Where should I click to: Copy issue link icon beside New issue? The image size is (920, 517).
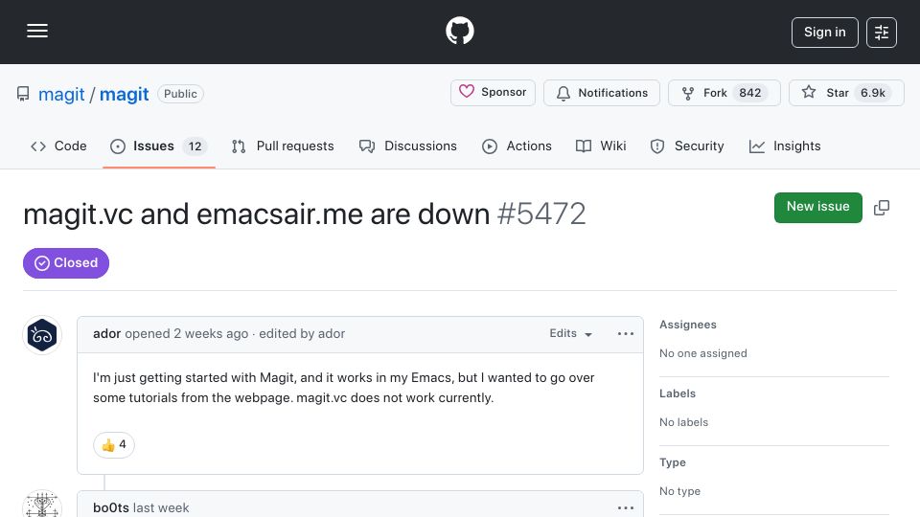pyautogui.click(x=882, y=208)
